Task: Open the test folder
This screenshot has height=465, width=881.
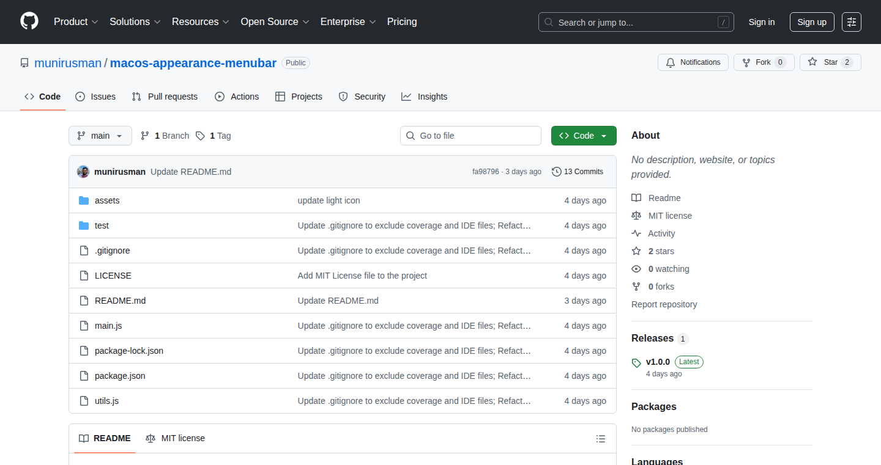Action: (x=102, y=225)
